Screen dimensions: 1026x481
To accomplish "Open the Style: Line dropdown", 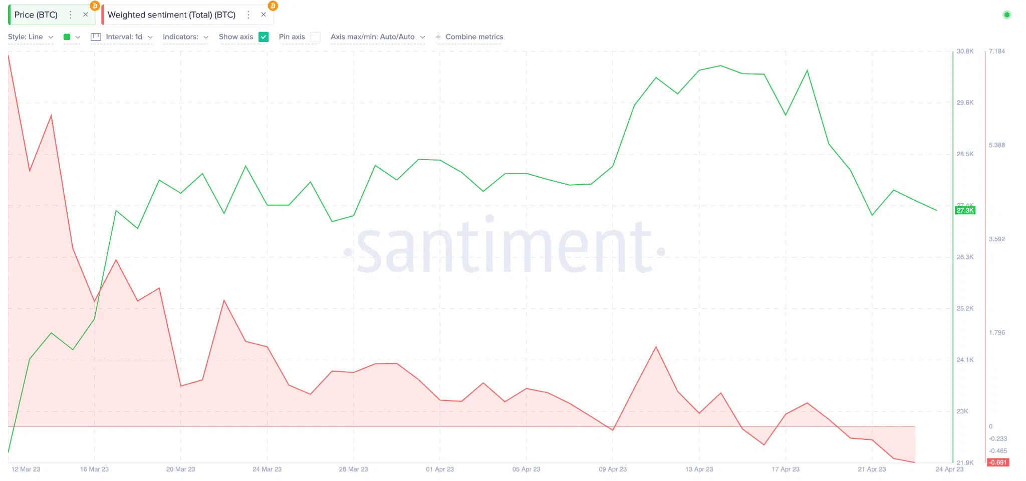I will 31,37.
